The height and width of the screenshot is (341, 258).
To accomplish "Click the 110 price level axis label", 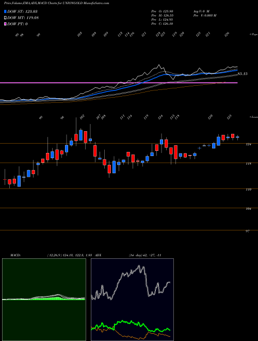I will coord(249,190).
